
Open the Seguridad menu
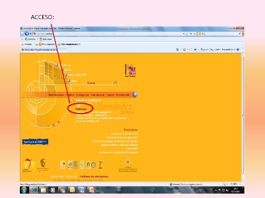pos(215,49)
